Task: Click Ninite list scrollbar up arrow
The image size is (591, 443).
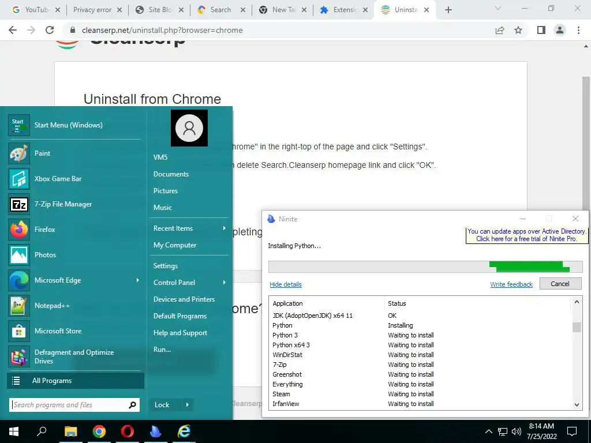Action: [577, 302]
